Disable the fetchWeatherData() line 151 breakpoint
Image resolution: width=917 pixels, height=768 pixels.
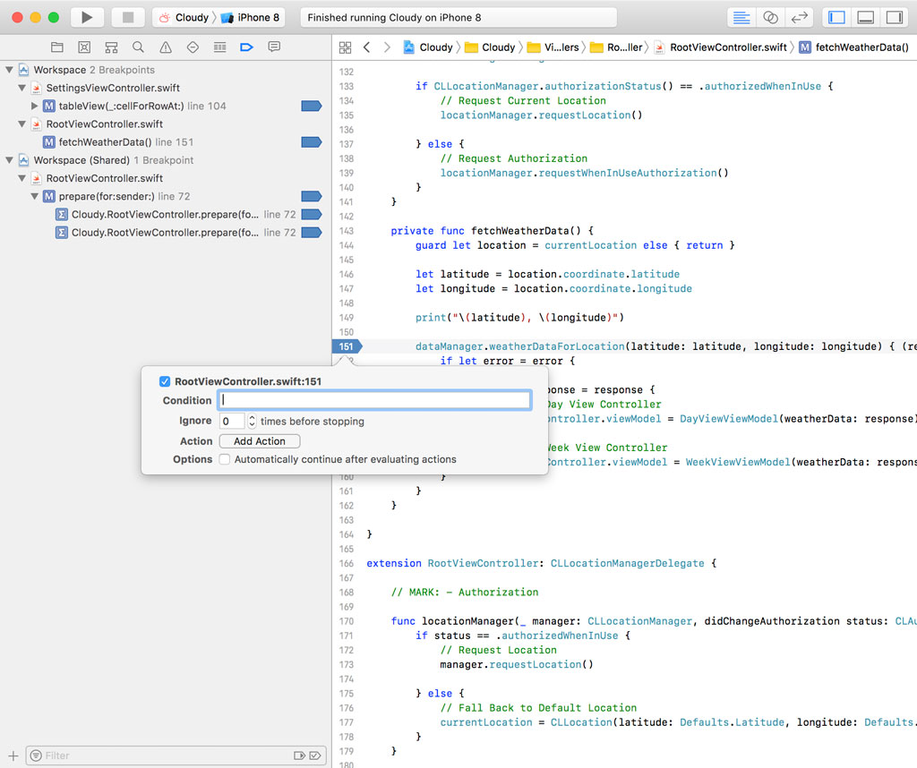point(311,142)
